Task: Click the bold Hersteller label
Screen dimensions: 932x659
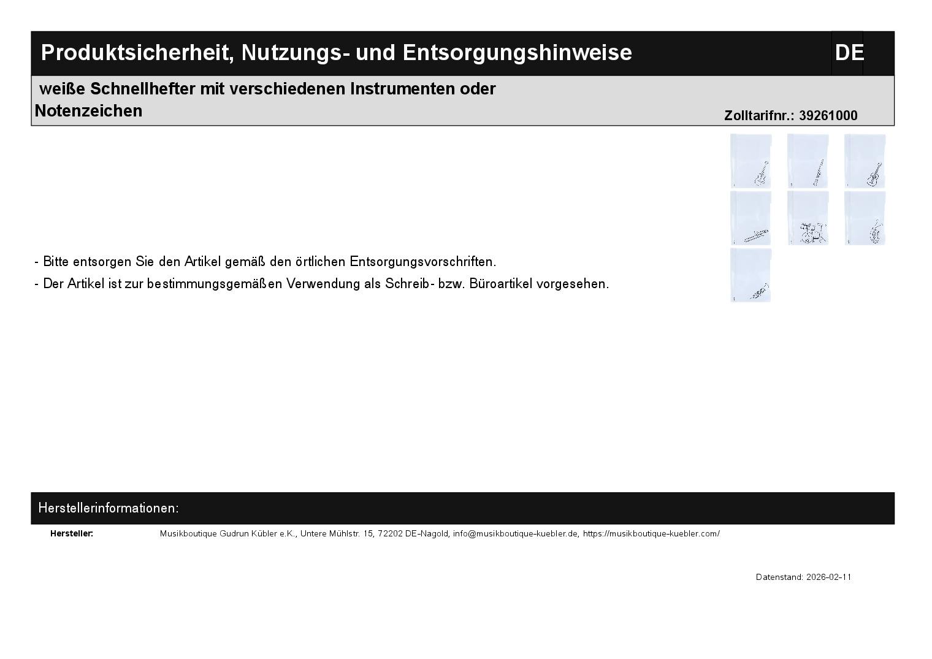Action: pyautogui.click(x=72, y=534)
